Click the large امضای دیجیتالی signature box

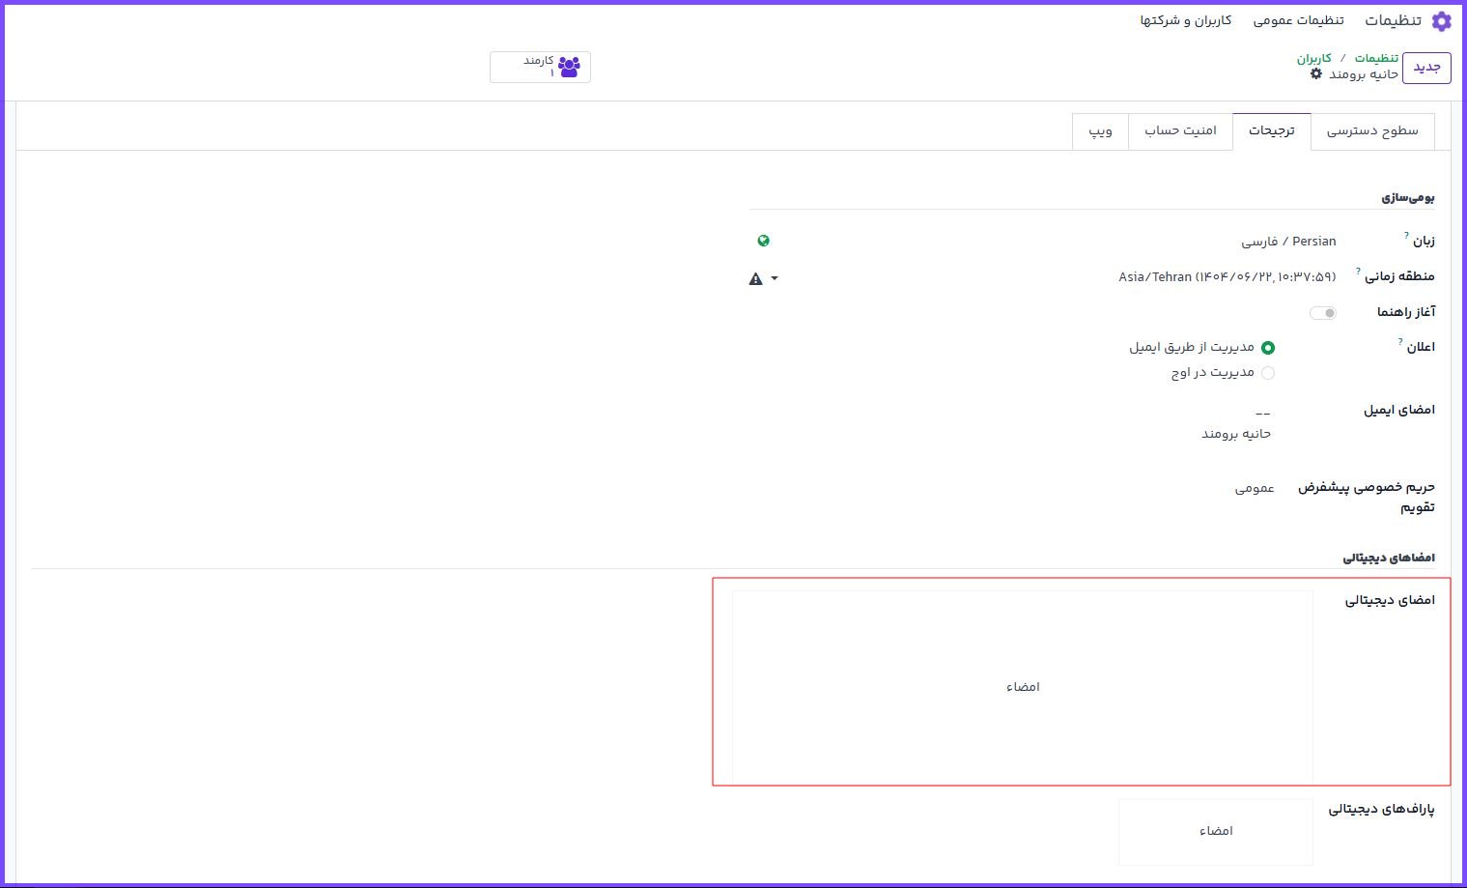(1023, 687)
